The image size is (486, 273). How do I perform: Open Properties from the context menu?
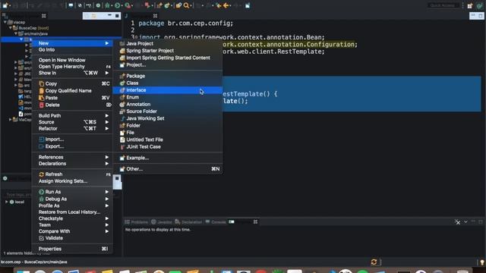click(72, 249)
